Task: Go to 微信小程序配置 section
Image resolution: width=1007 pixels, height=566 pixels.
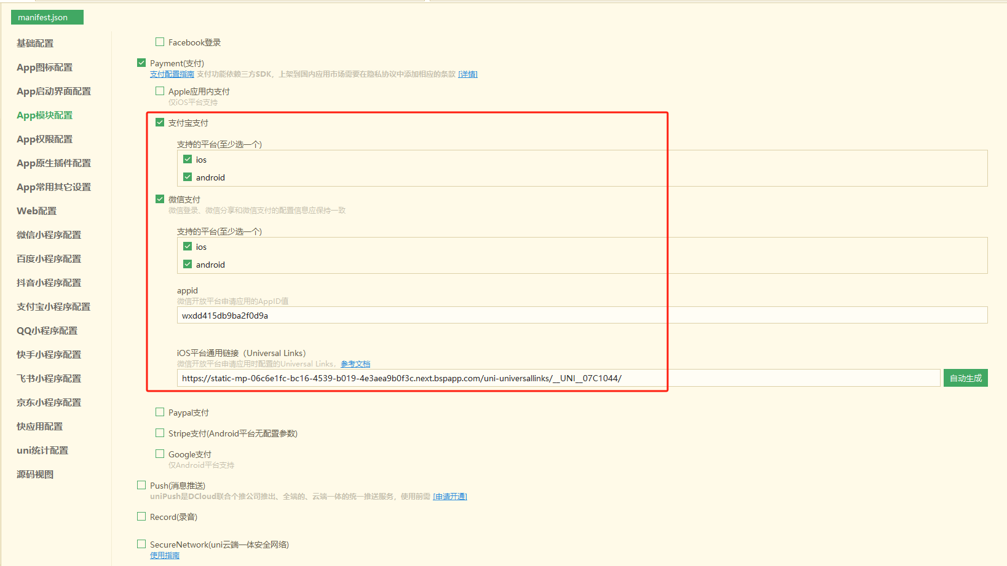Action: point(49,235)
